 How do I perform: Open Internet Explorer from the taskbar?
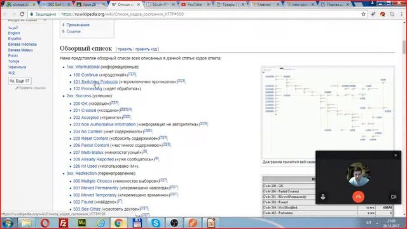(x=100, y=223)
